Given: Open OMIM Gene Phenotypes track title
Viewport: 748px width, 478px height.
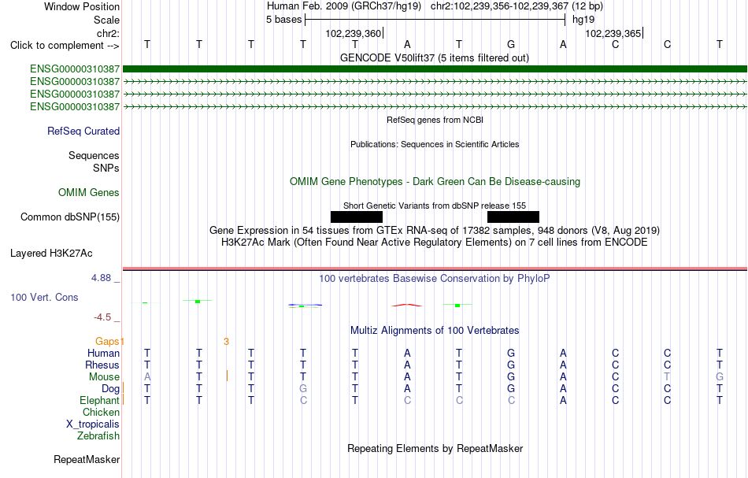Looking at the screenshot, I should coord(435,181).
